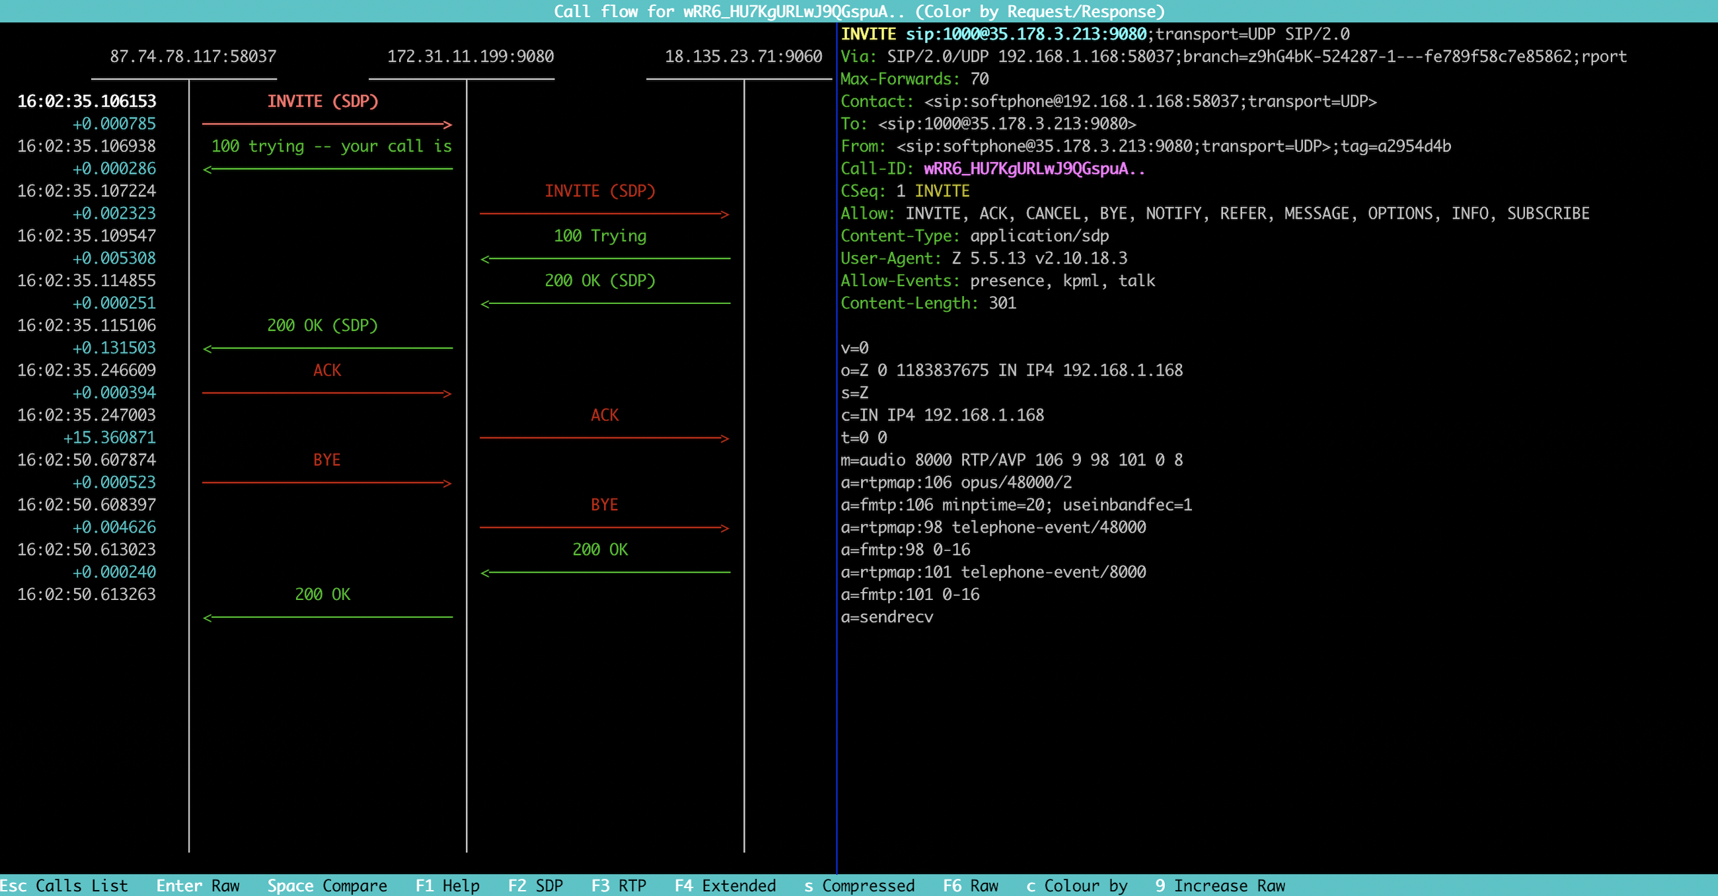Image resolution: width=1718 pixels, height=896 pixels.
Task: Toggle F2 SDP display mode
Action: pyautogui.click(x=535, y=885)
